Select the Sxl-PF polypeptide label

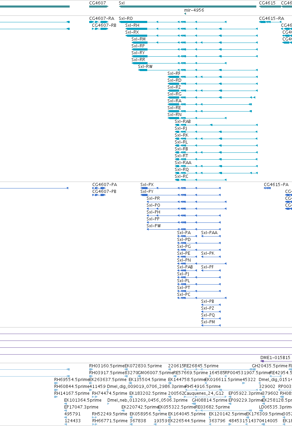[x=207, y=267]
